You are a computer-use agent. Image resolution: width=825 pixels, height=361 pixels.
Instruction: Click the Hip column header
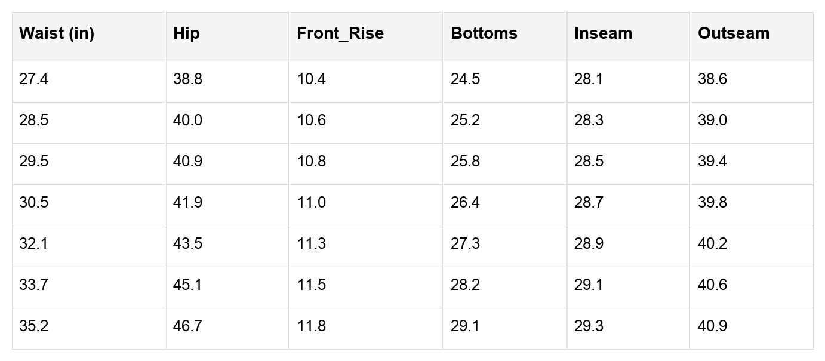coord(186,33)
